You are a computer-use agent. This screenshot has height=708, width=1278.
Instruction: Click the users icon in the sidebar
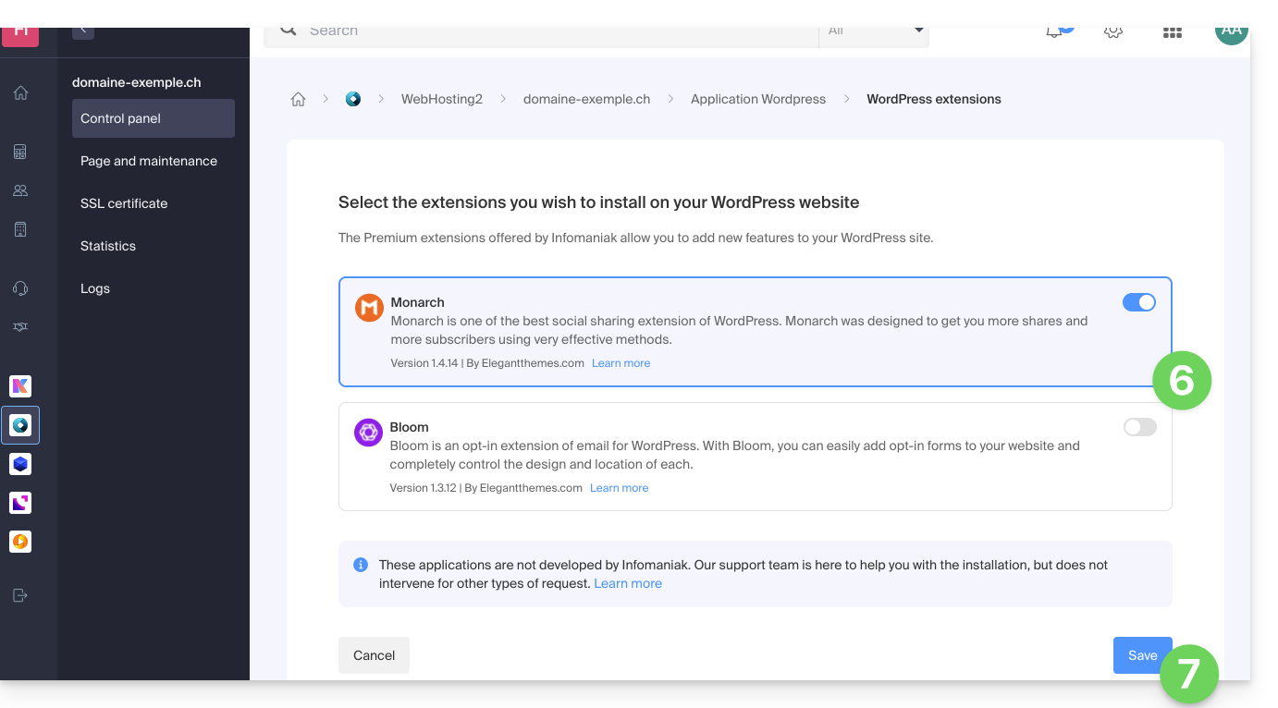pos(20,190)
